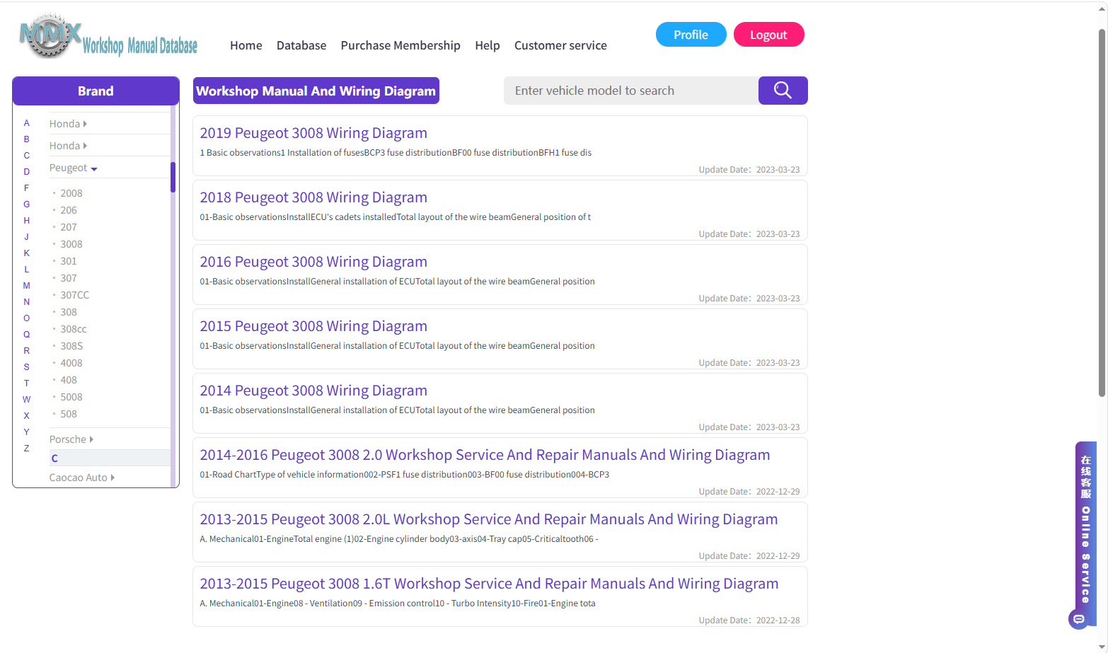
Task: Jump to brands starting with J
Action: point(27,237)
